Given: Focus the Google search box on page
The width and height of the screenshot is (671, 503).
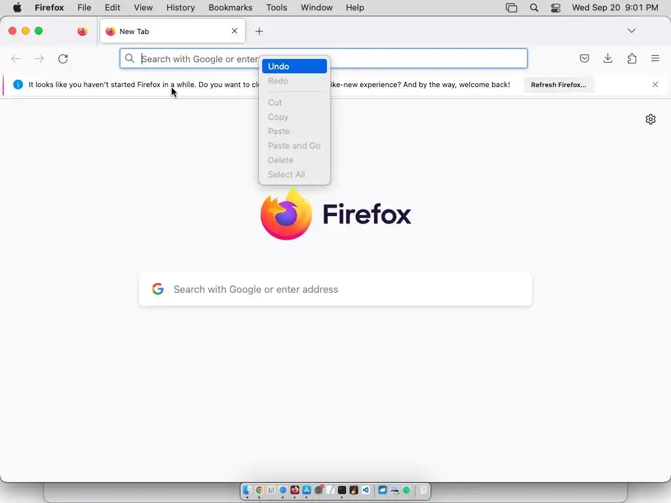Looking at the screenshot, I should pos(335,289).
